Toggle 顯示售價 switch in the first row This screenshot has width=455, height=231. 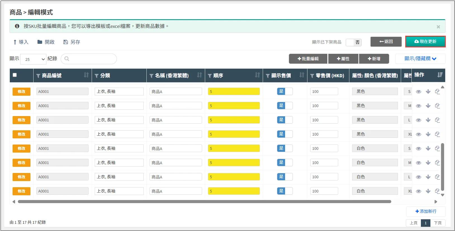[x=285, y=92]
